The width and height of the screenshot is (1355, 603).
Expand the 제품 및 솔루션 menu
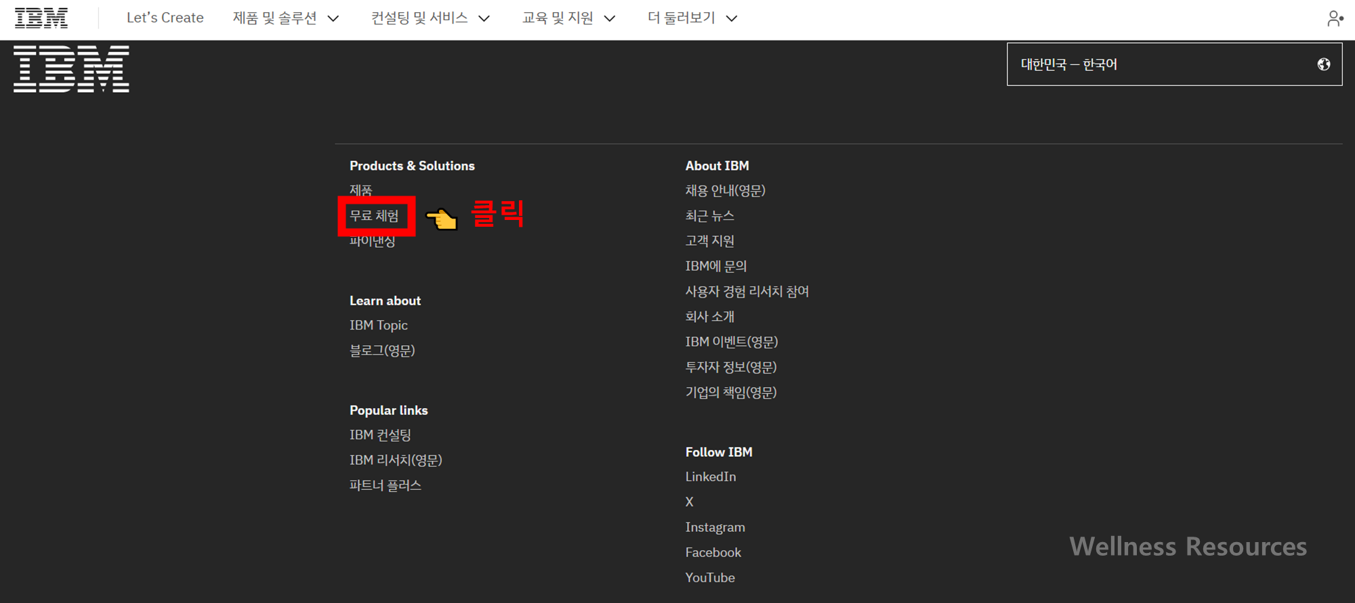pyautogui.click(x=285, y=18)
